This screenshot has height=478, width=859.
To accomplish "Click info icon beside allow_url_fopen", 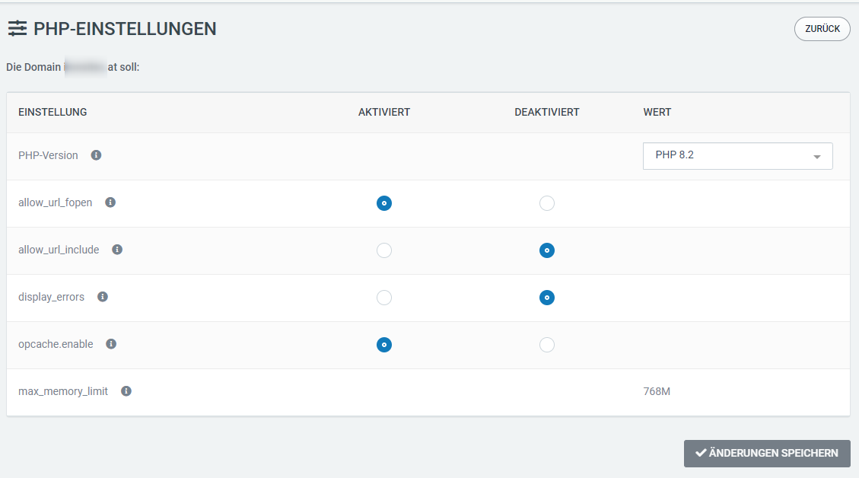I will tap(110, 202).
